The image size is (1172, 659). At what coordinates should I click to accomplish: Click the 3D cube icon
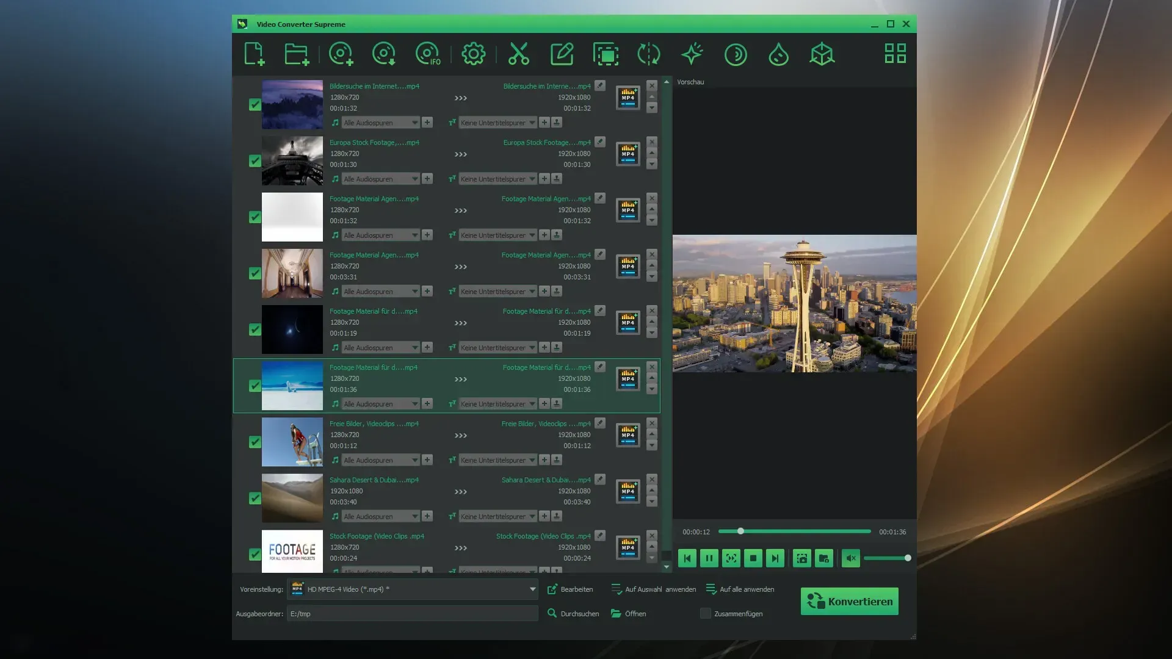coord(822,54)
